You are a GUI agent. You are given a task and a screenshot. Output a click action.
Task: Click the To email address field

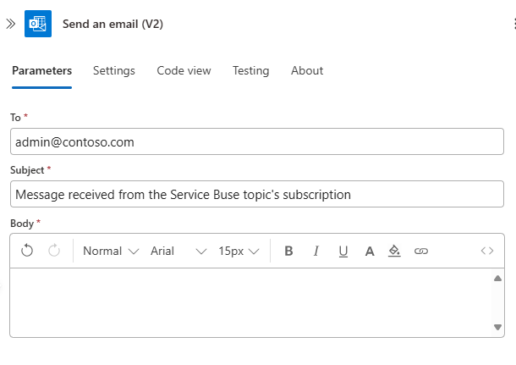pyautogui.click(x=256, y=142)
